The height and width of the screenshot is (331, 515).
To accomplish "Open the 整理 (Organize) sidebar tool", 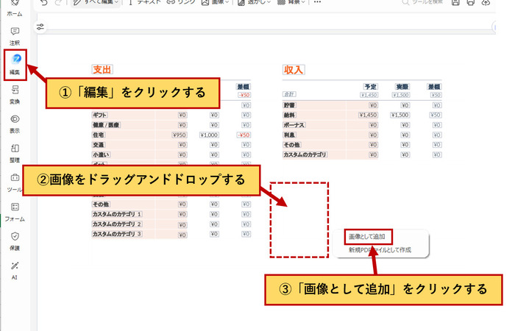I will tap(15, 152).
